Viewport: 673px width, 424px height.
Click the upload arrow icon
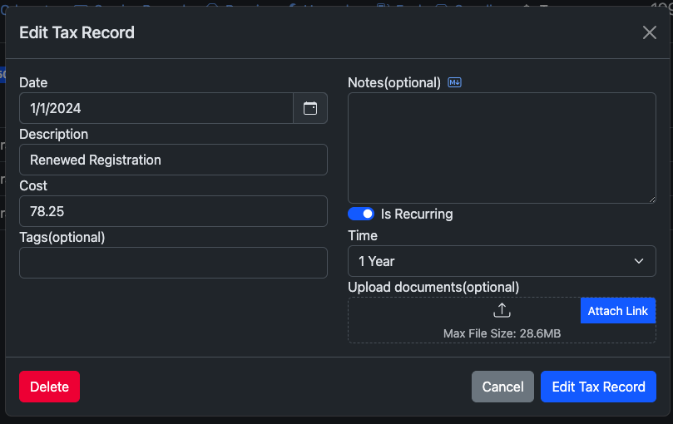click(x=502, y=311)
